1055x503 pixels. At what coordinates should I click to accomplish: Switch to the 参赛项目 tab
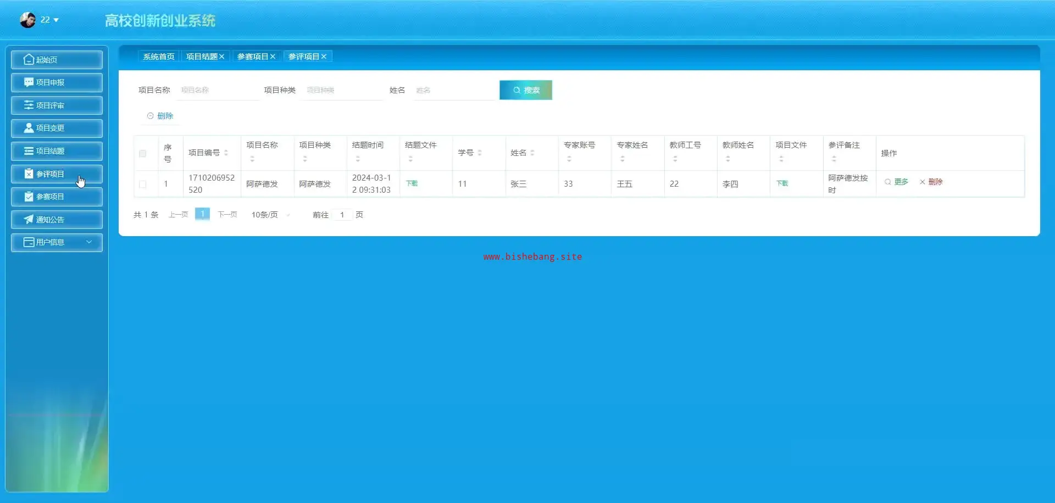pos(252,57)
